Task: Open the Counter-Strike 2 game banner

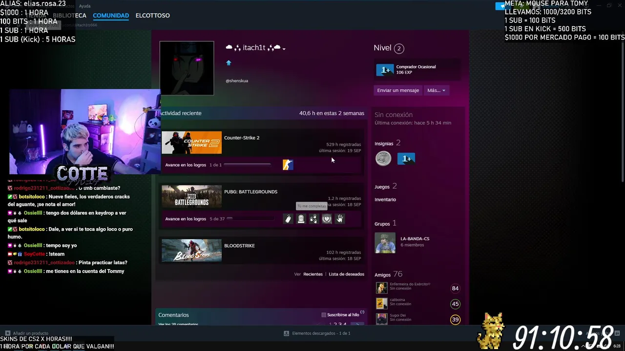Action: [191, 143]
